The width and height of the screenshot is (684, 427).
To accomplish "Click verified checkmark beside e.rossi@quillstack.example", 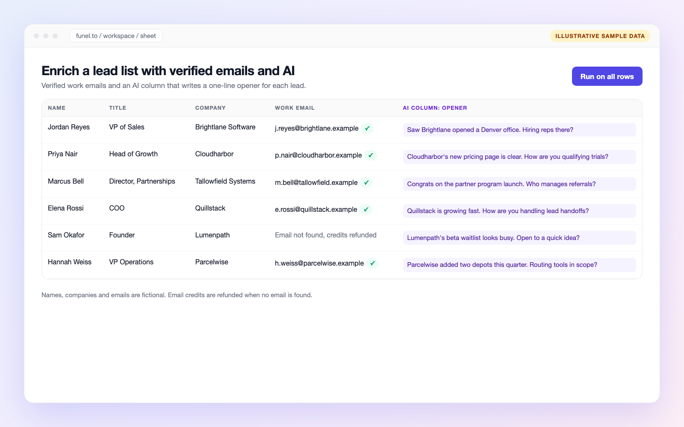I will 366,209.
